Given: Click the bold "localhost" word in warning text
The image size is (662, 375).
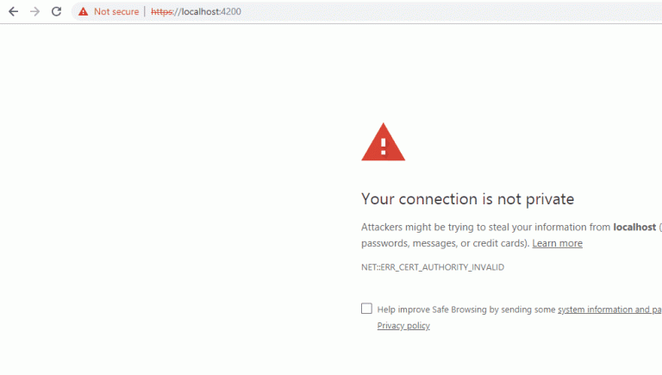Looking at the screenshot, I should tap(634, 228).
